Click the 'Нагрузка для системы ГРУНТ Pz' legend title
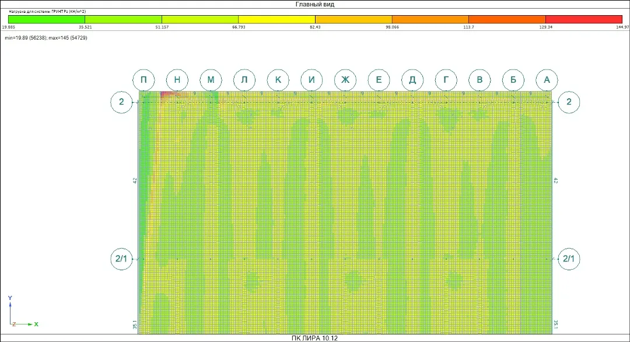 tap(47, 12)
